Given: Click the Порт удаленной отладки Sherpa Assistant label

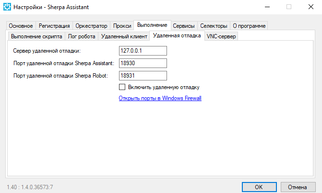Looking at the screenshot, I should pos(64,63).
